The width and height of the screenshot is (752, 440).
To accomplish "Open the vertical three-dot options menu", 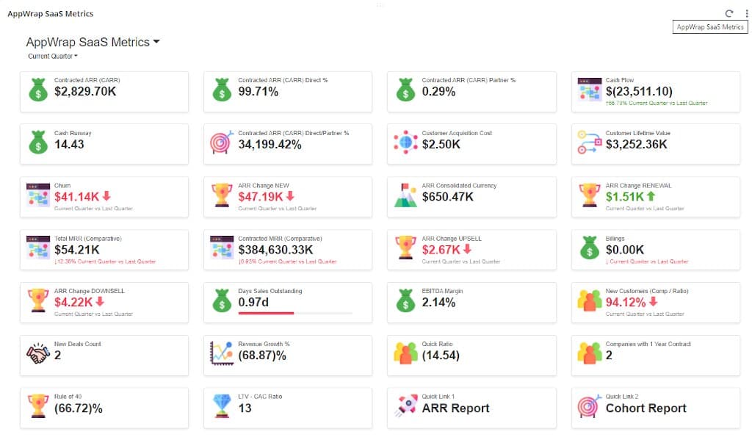I will click(746, 13).
